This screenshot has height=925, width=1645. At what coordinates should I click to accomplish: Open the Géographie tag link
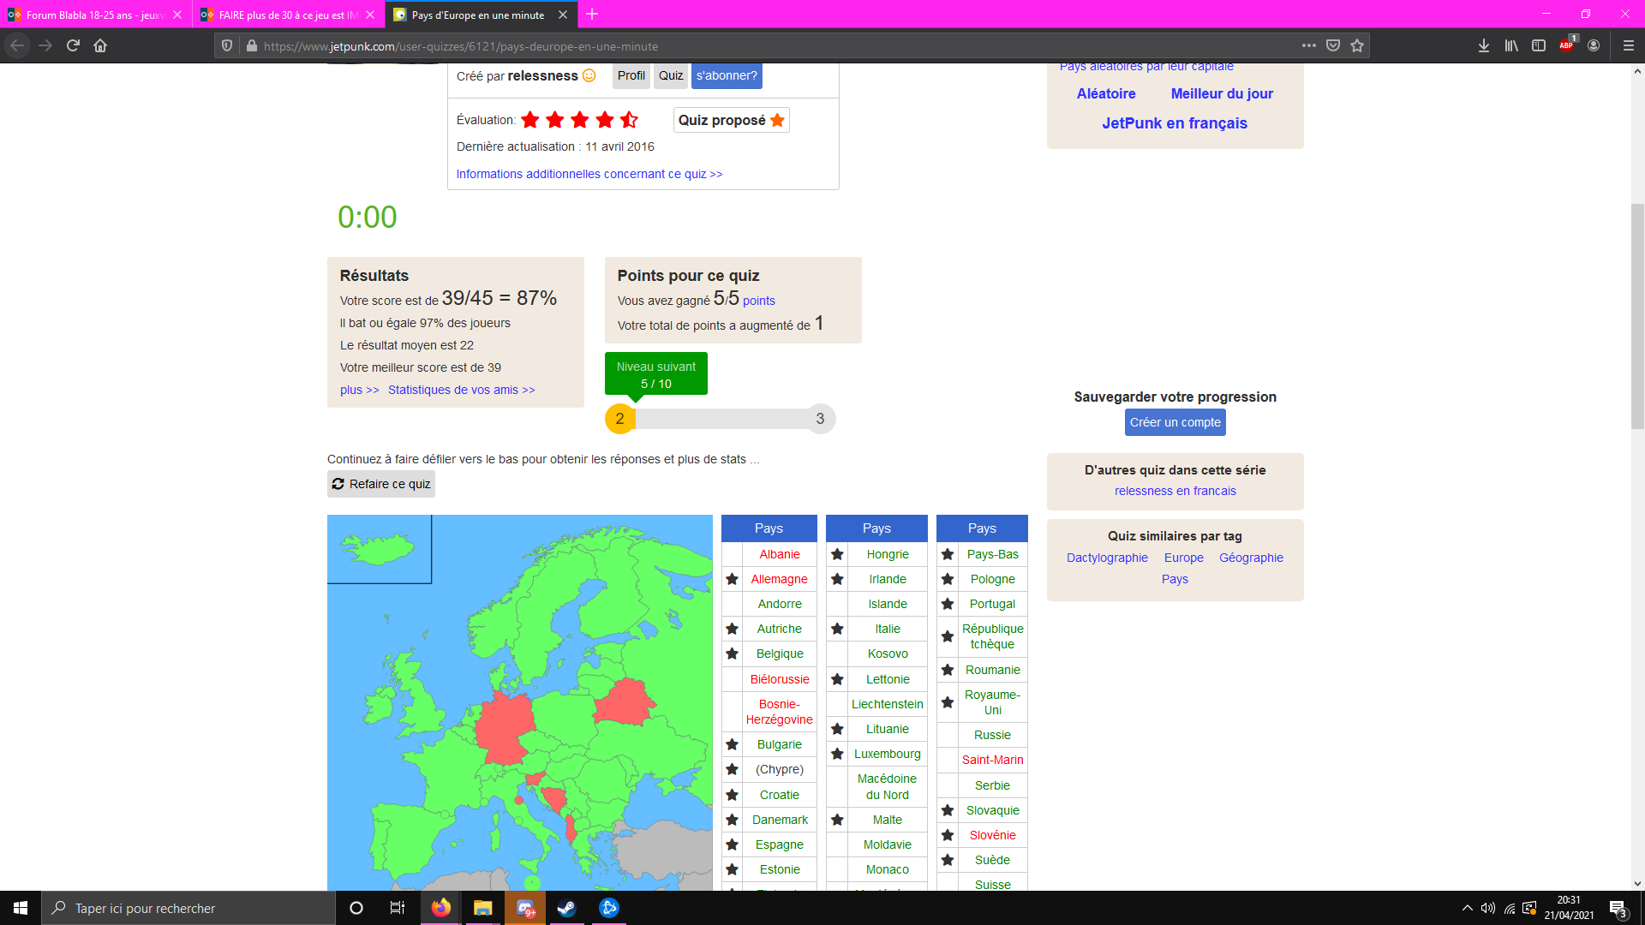pyautogui.click(x=1251, y=558)
